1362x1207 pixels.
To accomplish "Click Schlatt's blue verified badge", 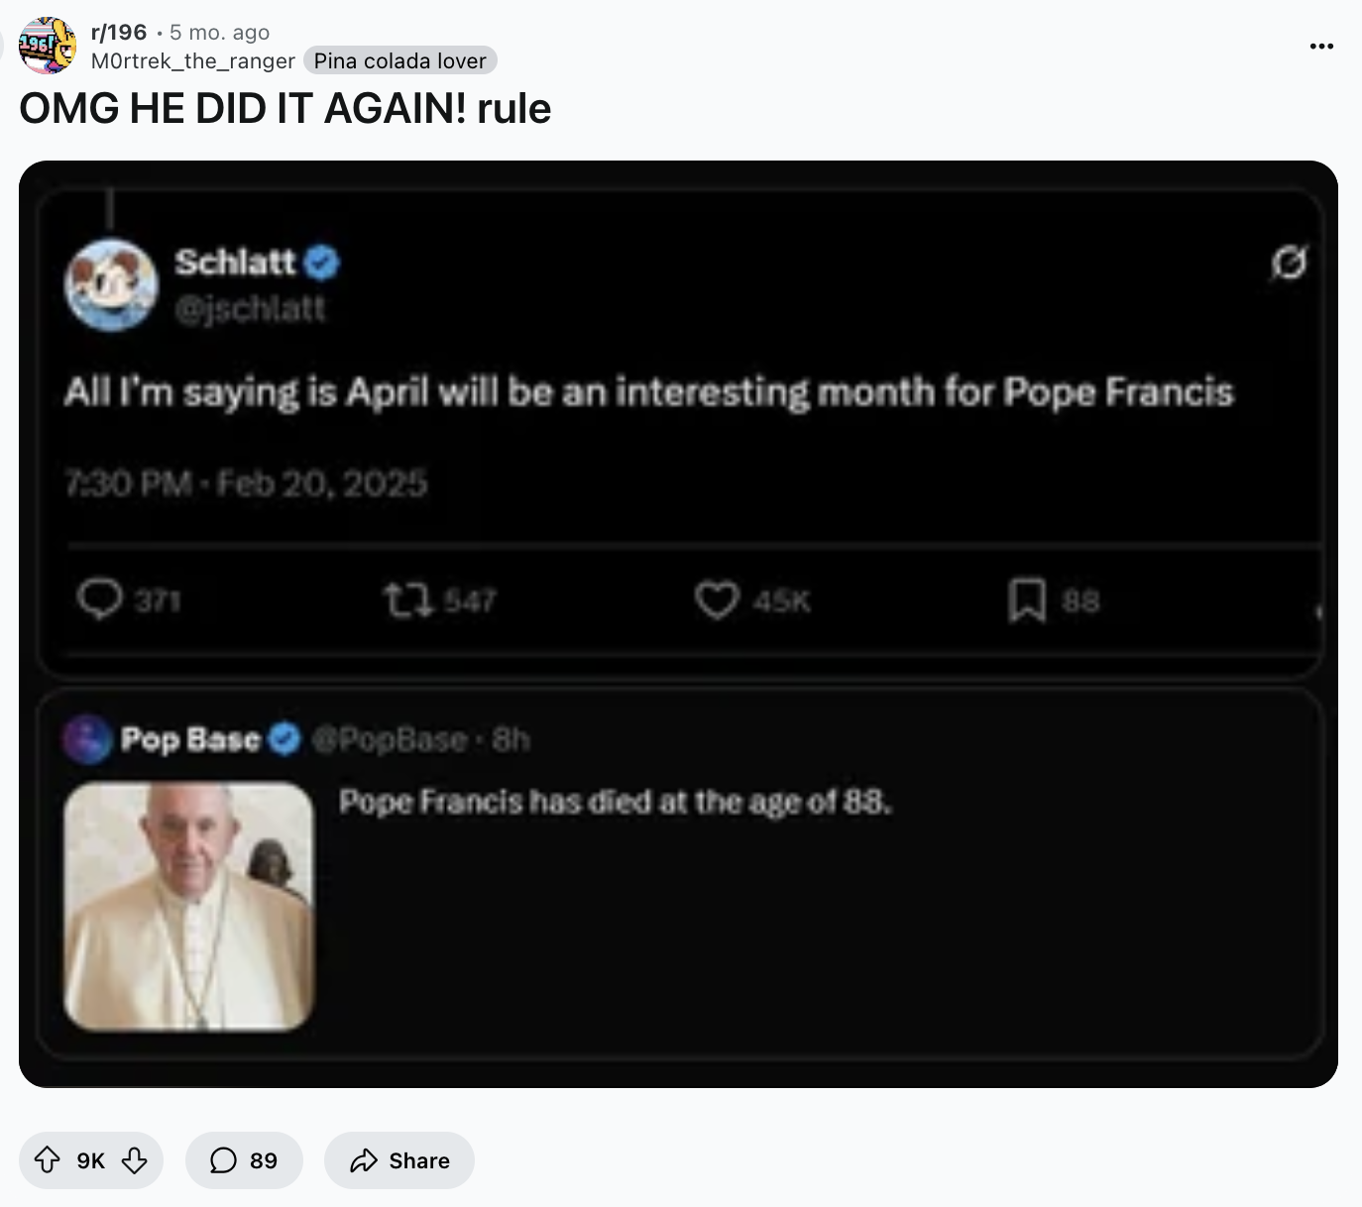I will coord(322,263).
